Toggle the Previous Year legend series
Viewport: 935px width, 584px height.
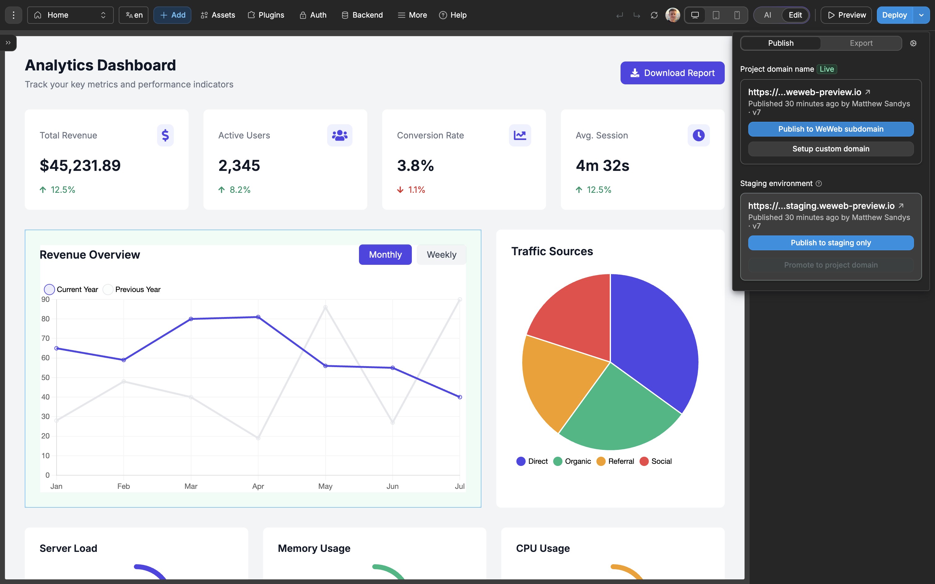click(x=132, y=289)
